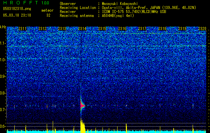This screenshot has height=133, width=210.
Task: Click the HROFFT program title
Action: pyautogui.click(x=21, y=3)
